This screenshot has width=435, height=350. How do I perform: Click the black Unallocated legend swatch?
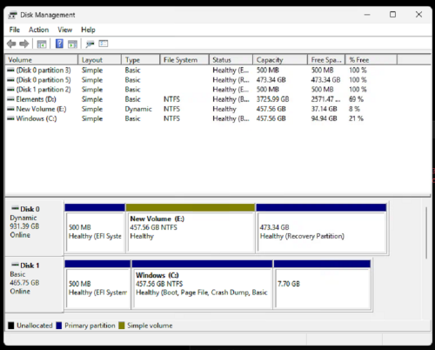[11, 326]
